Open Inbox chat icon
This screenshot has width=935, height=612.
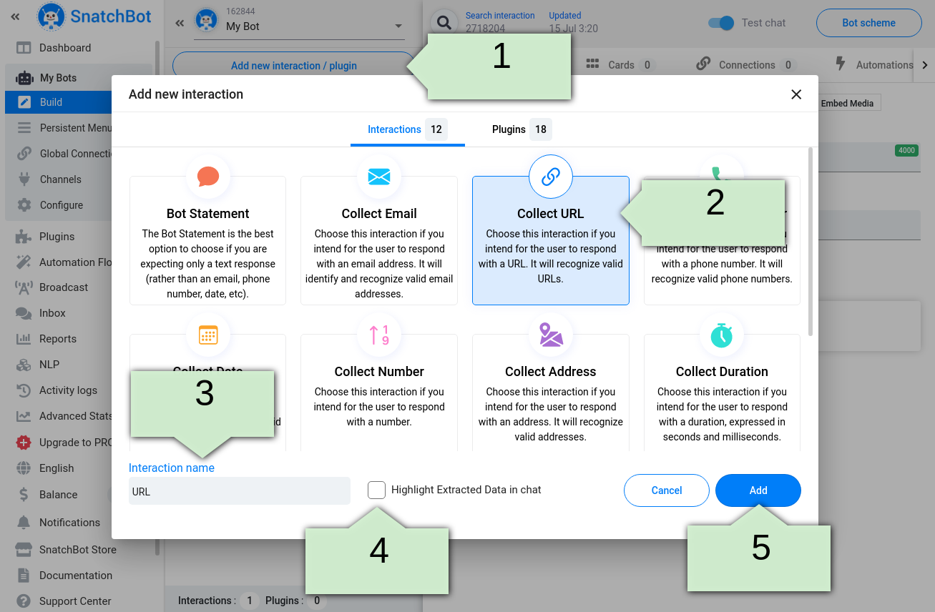(x=24, y=313)
